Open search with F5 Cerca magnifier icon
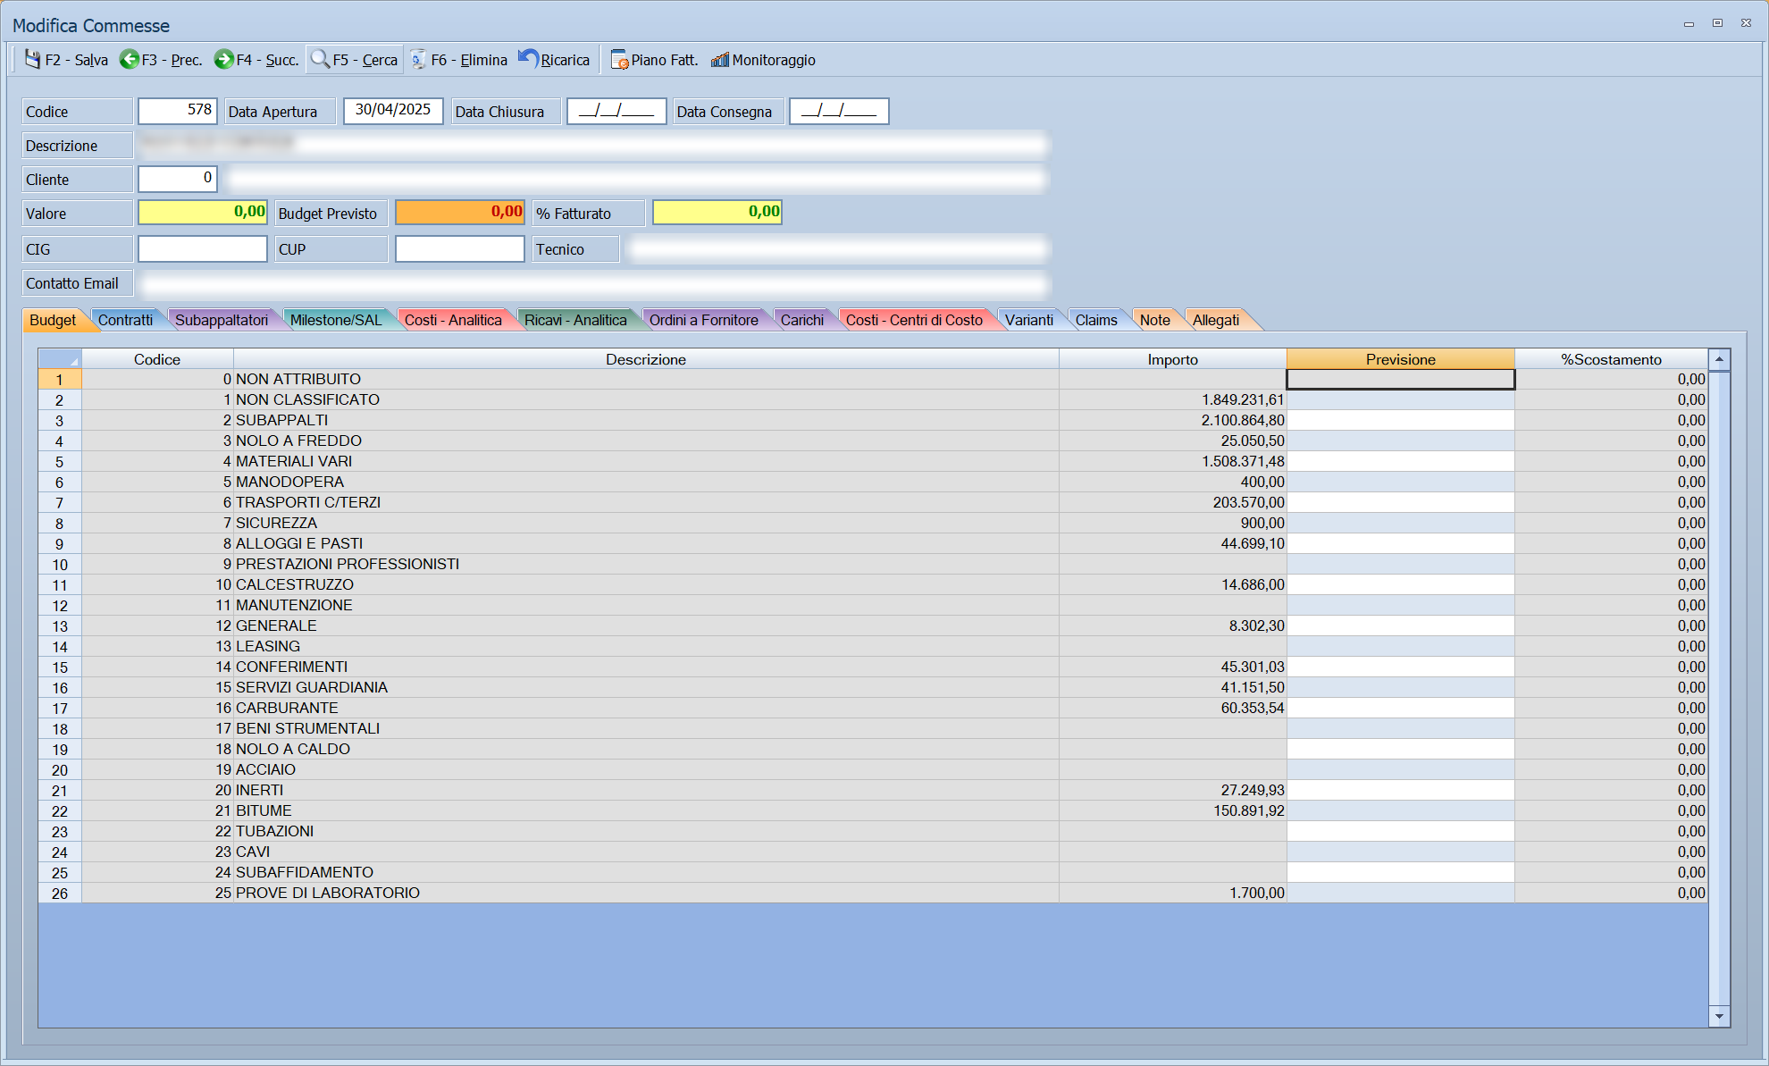This screenshot has width=1769, height=1066. point(320,59)
